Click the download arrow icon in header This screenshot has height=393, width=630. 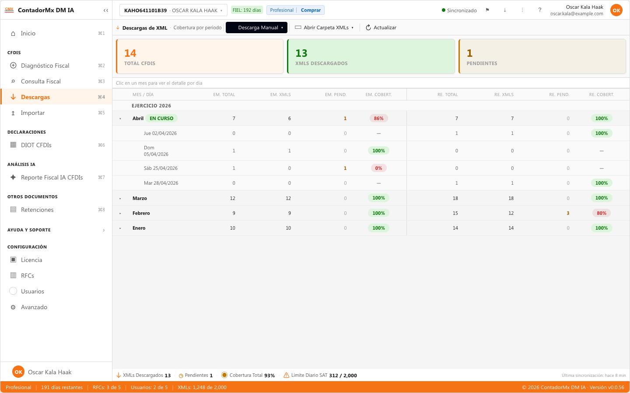pos(505,10)
